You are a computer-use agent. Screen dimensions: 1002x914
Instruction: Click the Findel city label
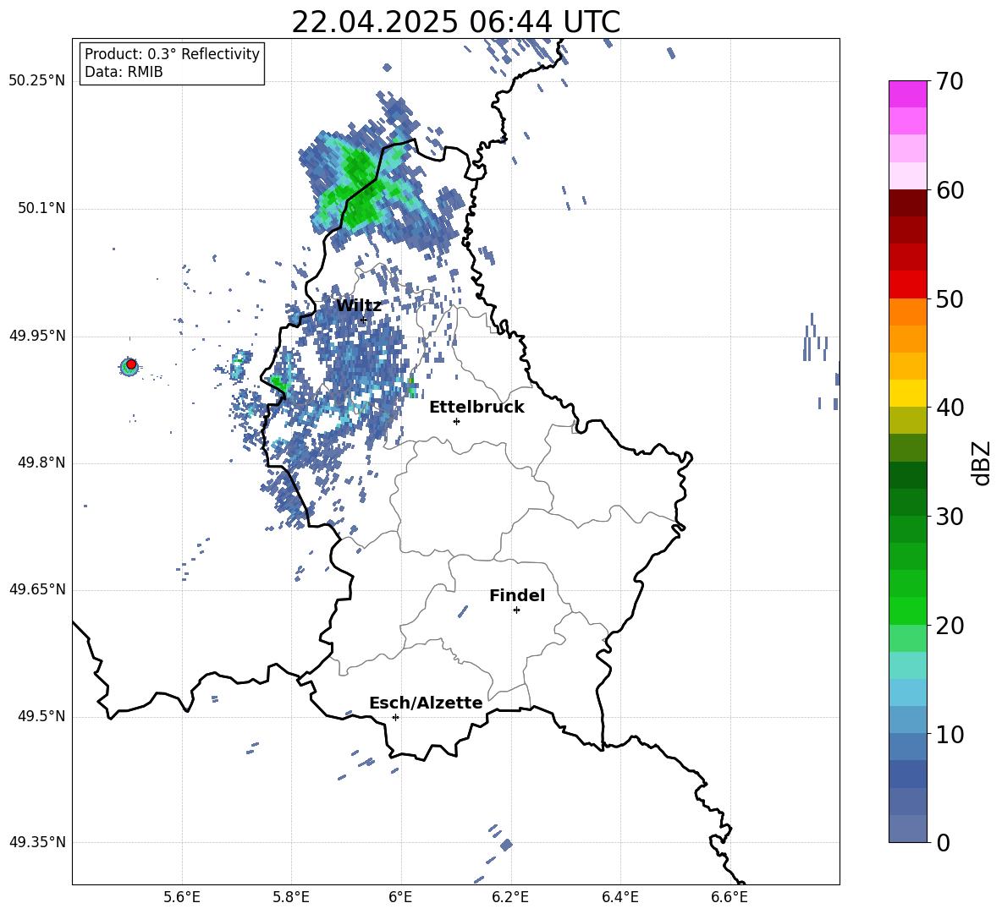[517, 595]
